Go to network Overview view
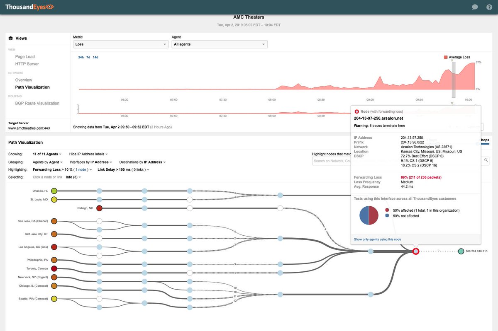Image resolution: width=498 pixels, height=331 pixels. point(24,80)
